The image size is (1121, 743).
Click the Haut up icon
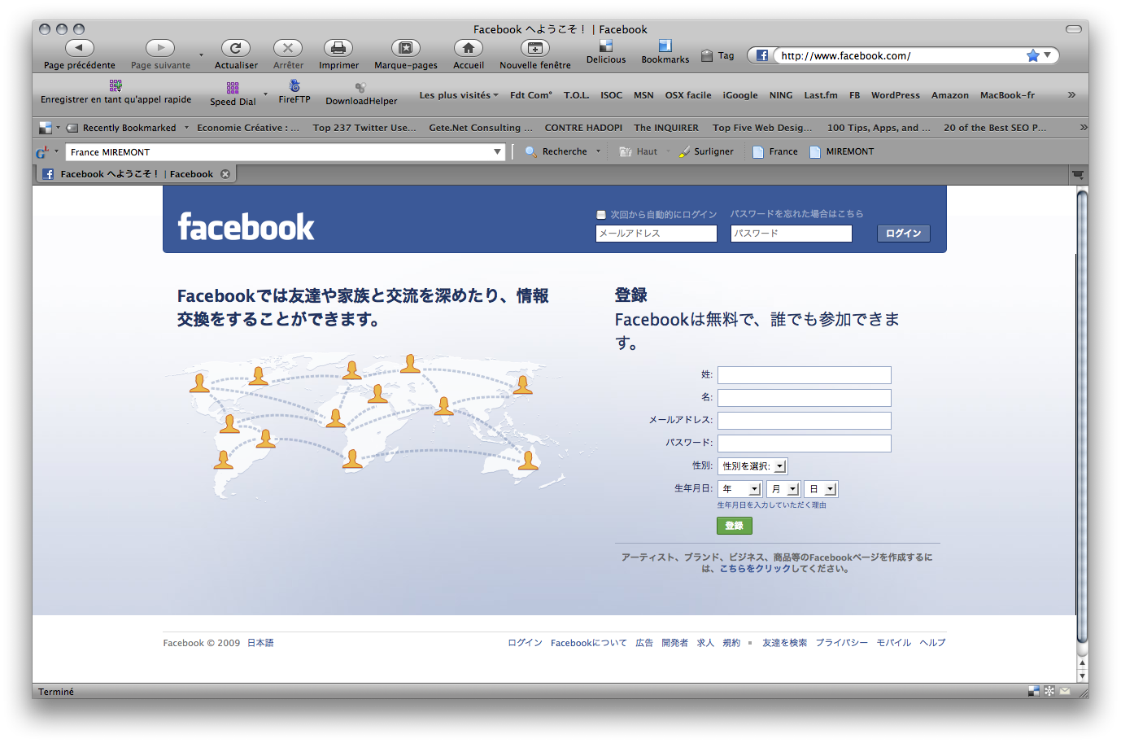626,151
